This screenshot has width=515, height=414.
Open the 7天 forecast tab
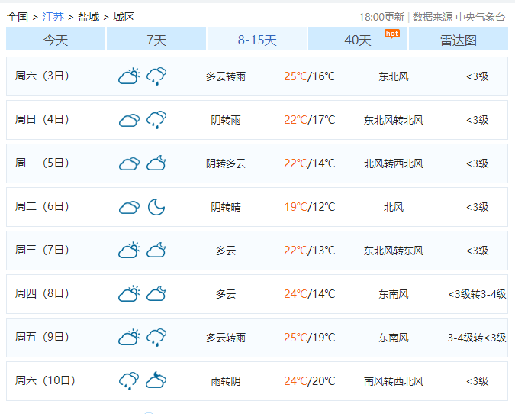pos(156,40)
